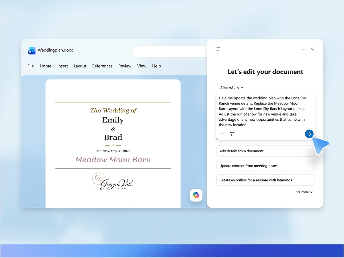The width and height of the screenshot is (344, 258).
Task: Select the Georgia Vale Events logo
Action: click(x=113, y=182)
